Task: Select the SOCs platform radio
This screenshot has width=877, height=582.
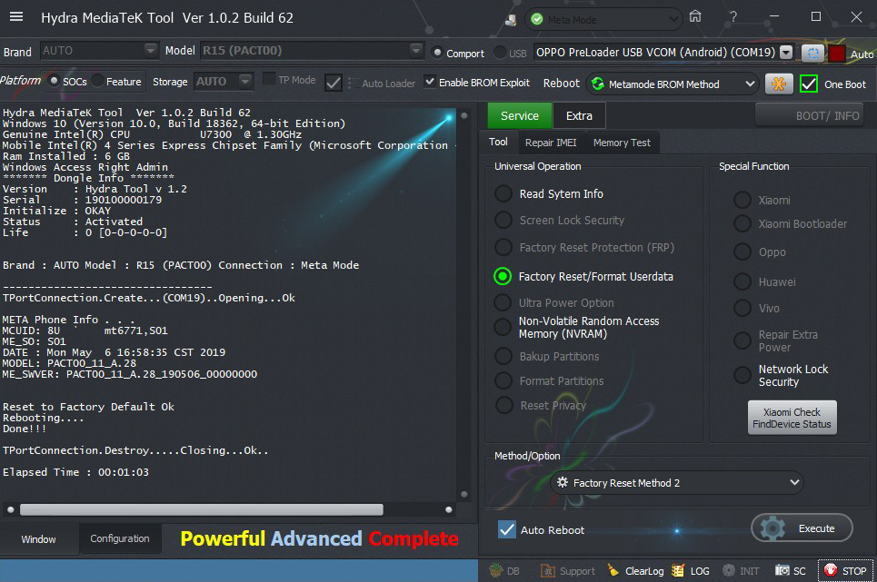Action: click(x=54, y=81)
